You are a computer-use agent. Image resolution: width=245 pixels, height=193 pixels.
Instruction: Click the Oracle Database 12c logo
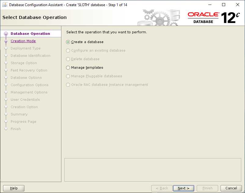(x=214, y=18)
